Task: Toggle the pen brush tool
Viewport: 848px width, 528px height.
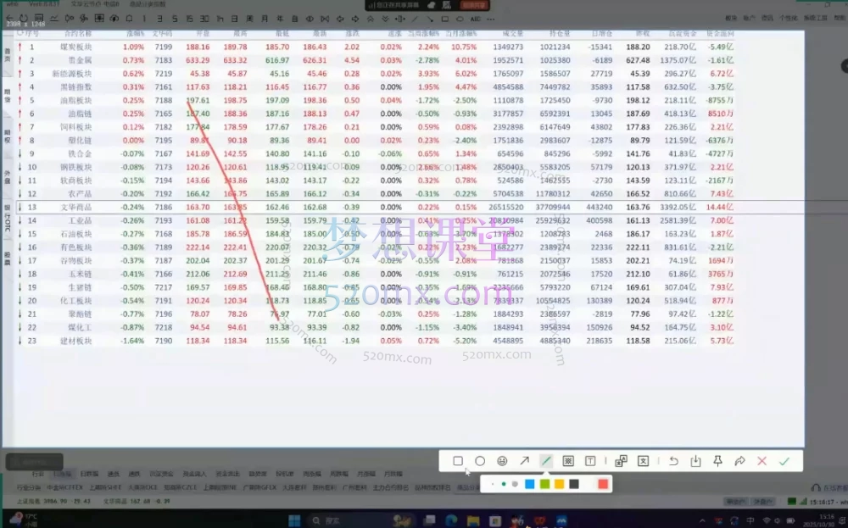Action: 546,461
